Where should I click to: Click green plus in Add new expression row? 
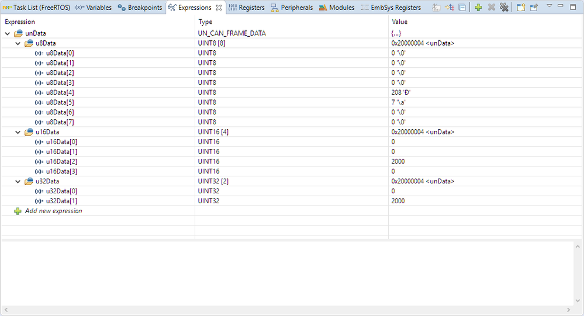[x=18, y=211]
